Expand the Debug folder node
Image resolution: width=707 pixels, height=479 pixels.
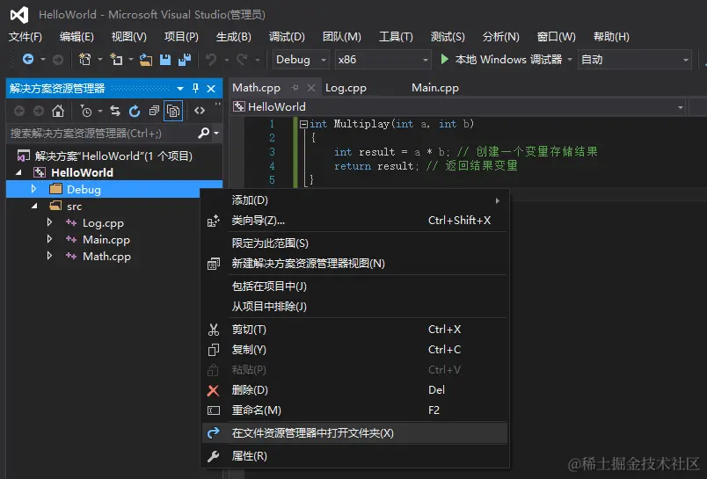pos(33,189)
